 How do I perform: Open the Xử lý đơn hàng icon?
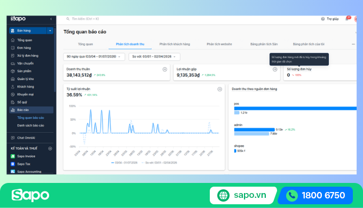tap(13, 55)
